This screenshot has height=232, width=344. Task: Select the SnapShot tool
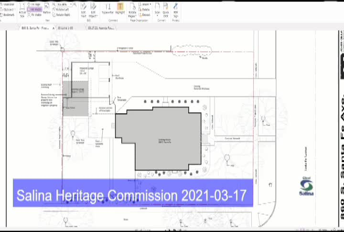tap(7, 4)
